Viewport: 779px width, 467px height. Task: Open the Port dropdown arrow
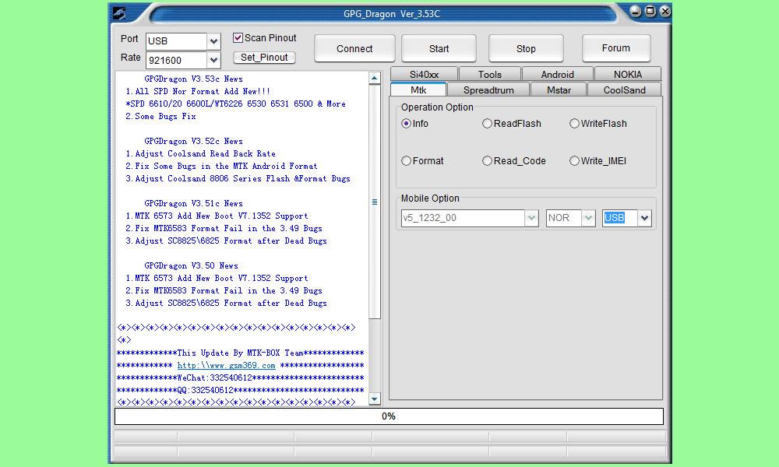coord(213,41)
